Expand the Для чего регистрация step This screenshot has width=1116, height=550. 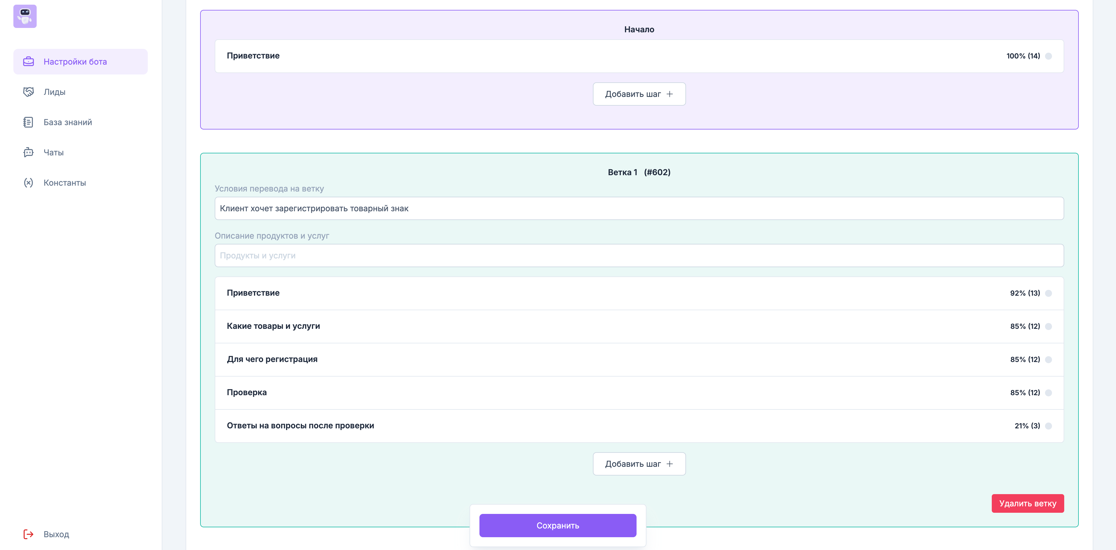click(272, 359)
